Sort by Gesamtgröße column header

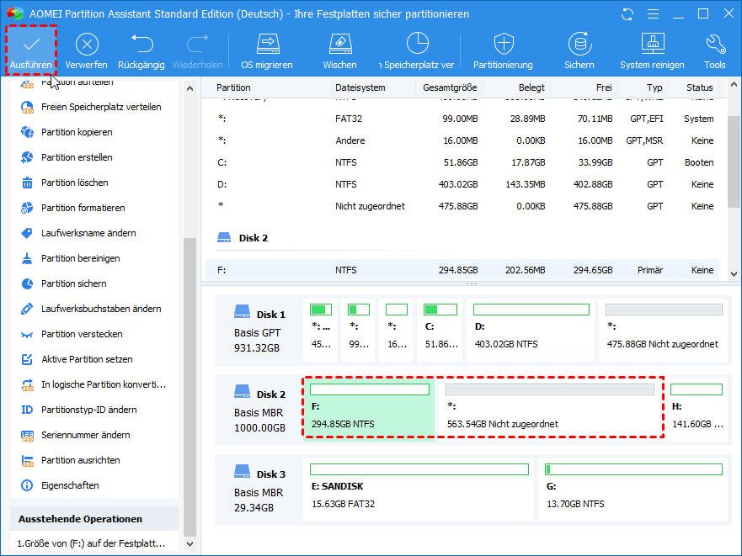pyautogui.click(x=451, y=87)
